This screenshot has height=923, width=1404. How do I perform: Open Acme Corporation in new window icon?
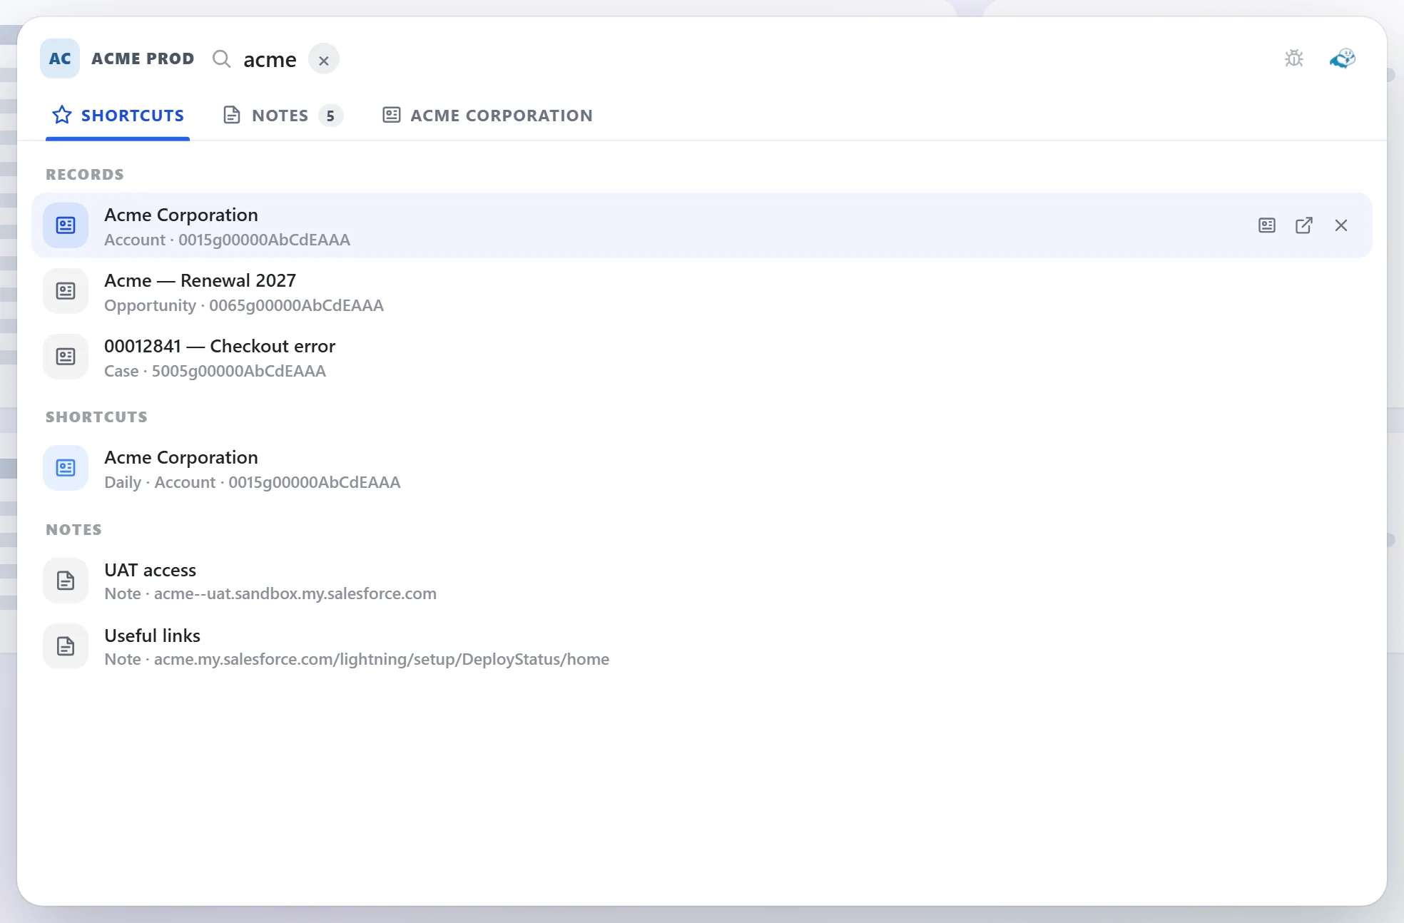point(1304,225)
